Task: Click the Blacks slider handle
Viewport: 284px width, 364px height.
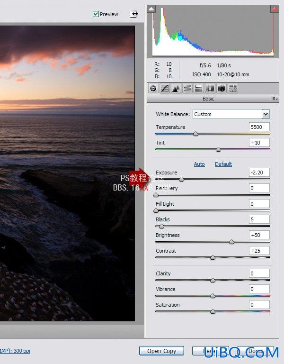Action: click(161, 226)
